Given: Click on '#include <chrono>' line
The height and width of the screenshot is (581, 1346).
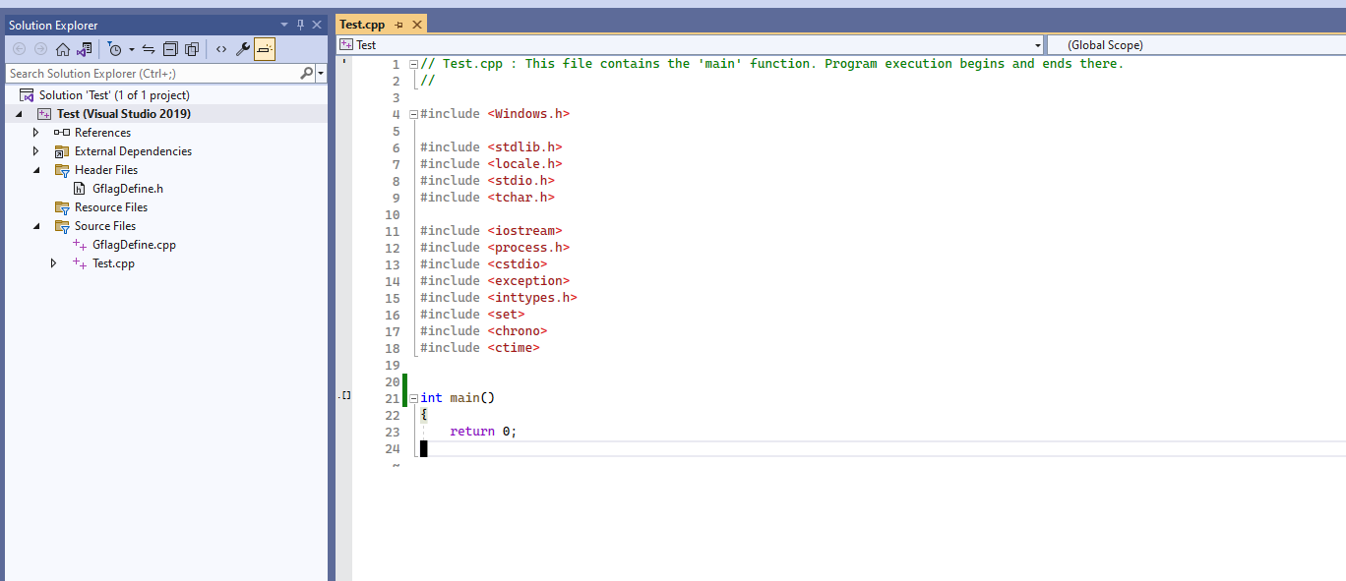Looking at the screenshot, I should (x=483, y=331).
